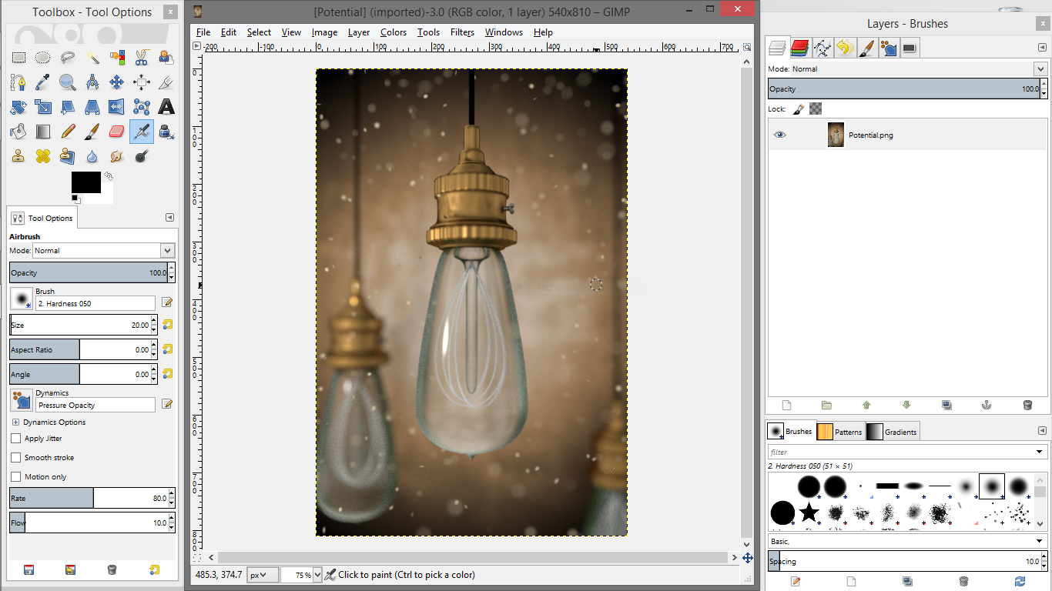Toggle lock alpha channel on the layer

[816, 109]
